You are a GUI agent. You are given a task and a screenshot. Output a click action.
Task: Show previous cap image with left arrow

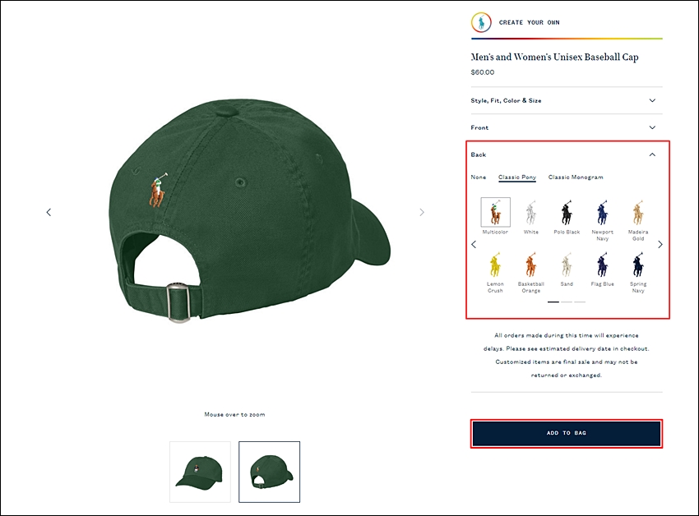point(49,212)
